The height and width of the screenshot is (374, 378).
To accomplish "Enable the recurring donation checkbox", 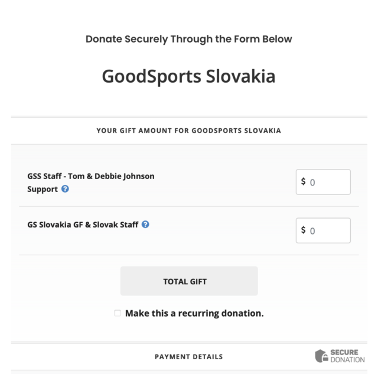I will (x=118, y=313).
